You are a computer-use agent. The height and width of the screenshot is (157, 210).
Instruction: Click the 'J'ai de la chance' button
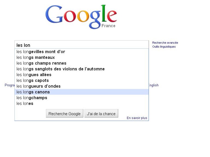pos(101,114)
